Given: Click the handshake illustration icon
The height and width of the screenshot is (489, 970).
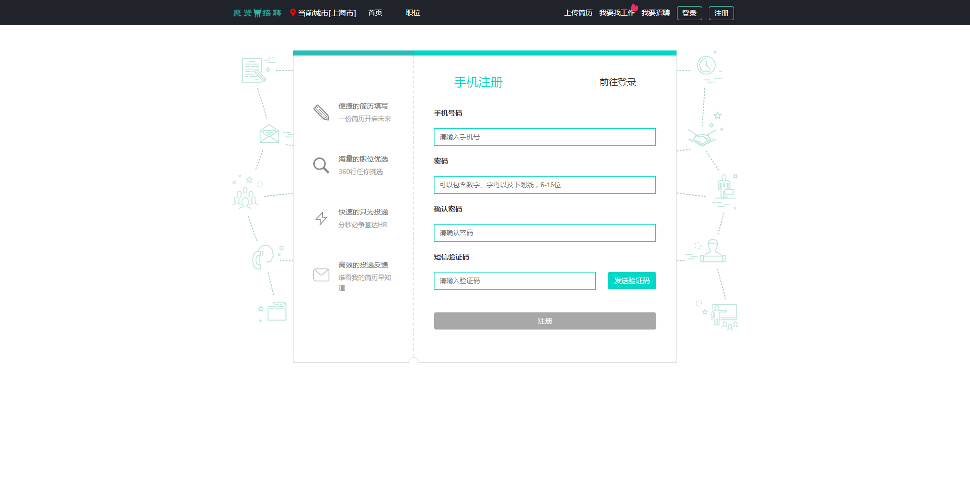Looking at the screenshot, I should [702, 138].
